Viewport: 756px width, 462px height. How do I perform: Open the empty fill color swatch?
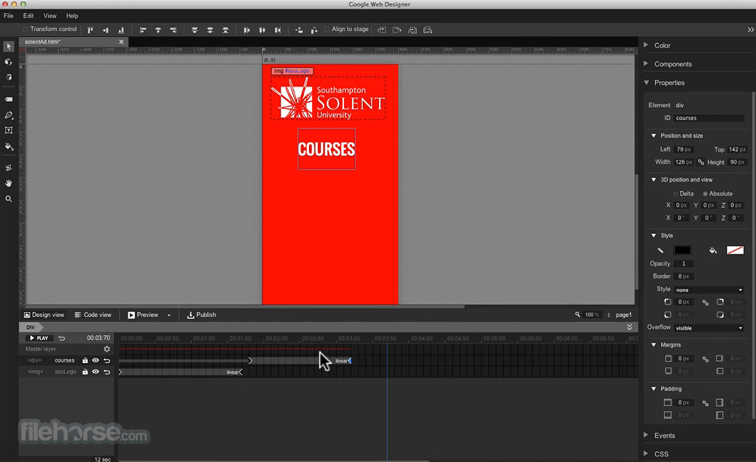coord(735,251)
